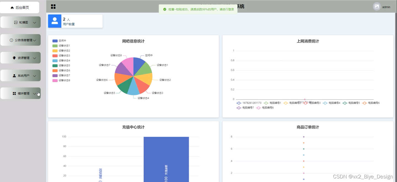Toggle sidebar with the header grid icon
The height and width of the screenshot is (182, 397).
coord(53,7)
